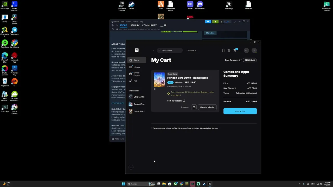
Task: Select Library in Epic sidebar
Action: pyautogui.click(x=137, y=67)
